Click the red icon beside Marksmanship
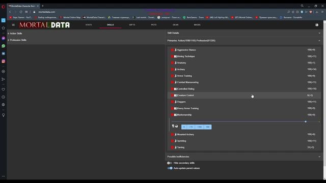The width and height of the screenshot is (326, 183). (x=172, y=115)
